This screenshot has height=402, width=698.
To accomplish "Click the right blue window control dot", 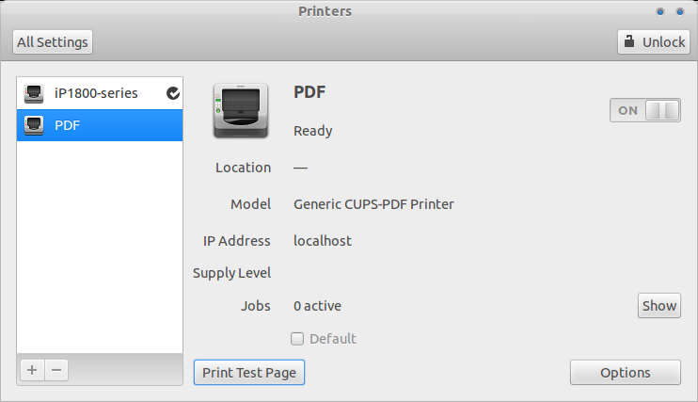I will pyautogui.click(x=680, y=11).
